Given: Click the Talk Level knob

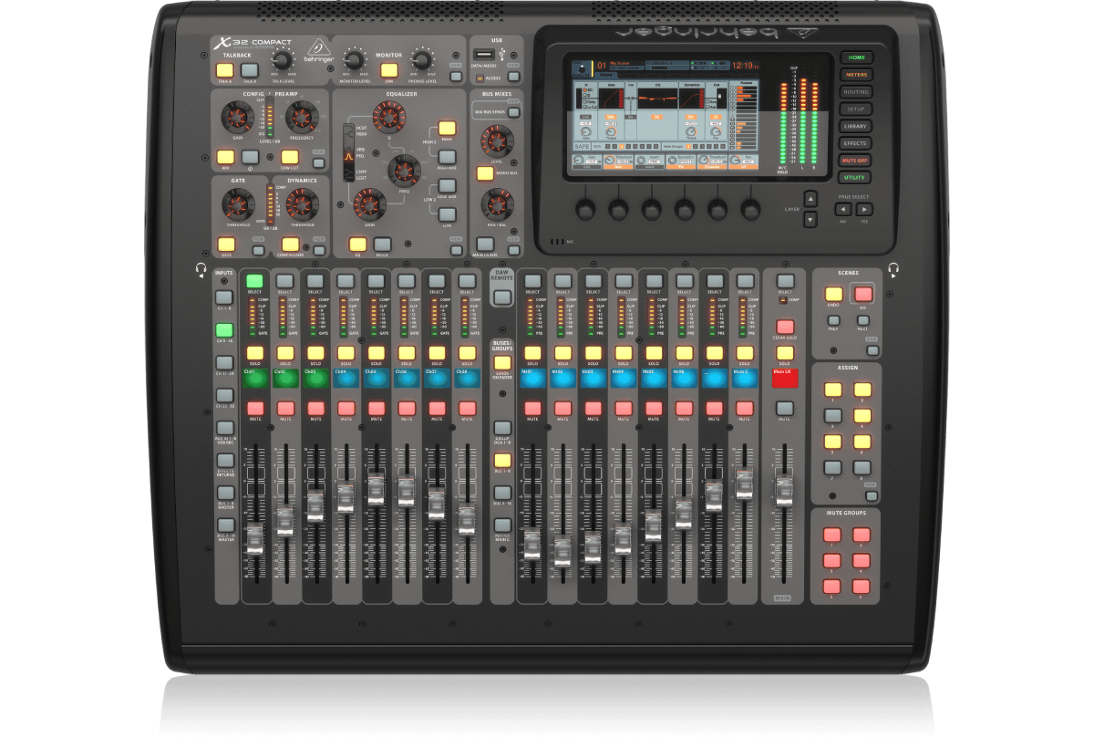Looking at the screenshot, I should coord(283,61).
